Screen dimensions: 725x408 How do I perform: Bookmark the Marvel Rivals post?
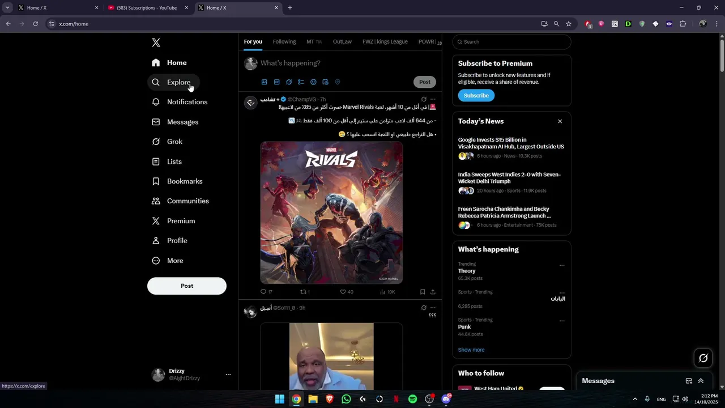(x=423, y=292)
